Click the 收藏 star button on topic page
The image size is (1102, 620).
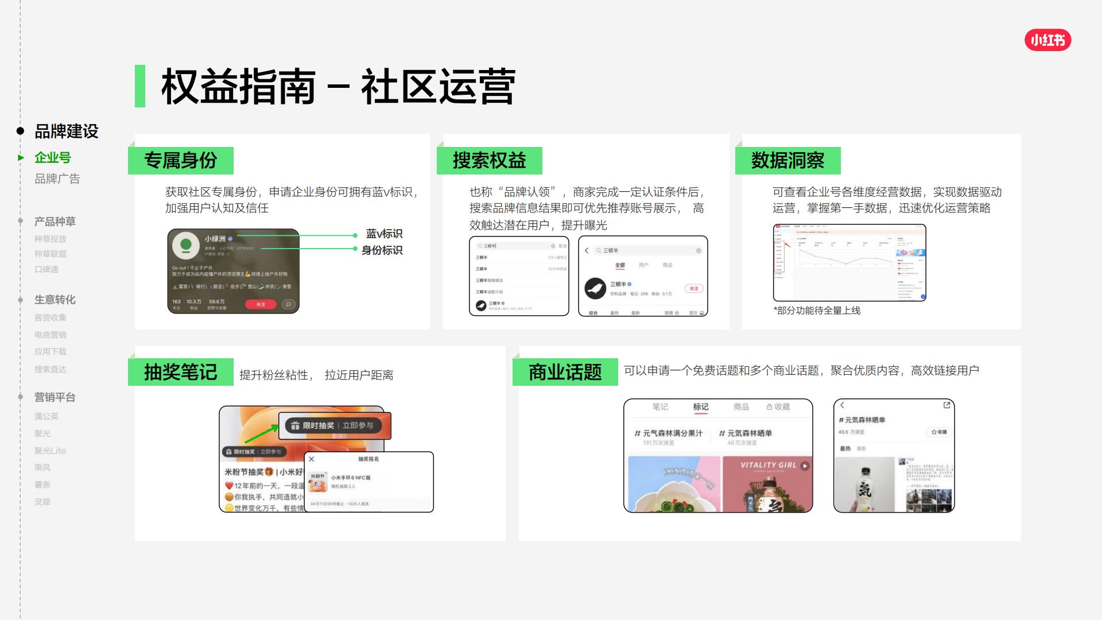939,432
